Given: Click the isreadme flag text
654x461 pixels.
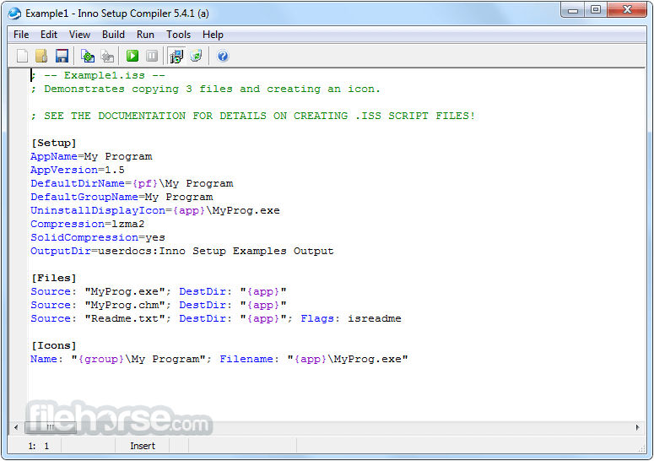Looking at the screenshot, I should pyautogui.click(x=375, y=319).
